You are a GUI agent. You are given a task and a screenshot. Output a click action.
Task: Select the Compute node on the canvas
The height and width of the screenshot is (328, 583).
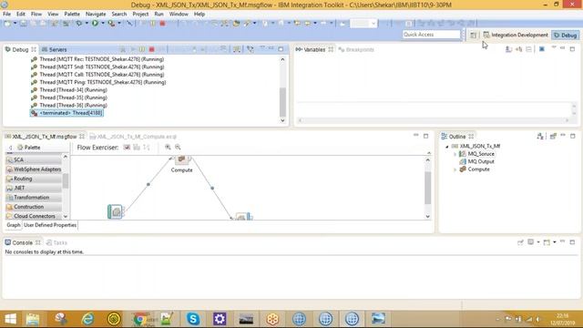[x=181, y=160]
